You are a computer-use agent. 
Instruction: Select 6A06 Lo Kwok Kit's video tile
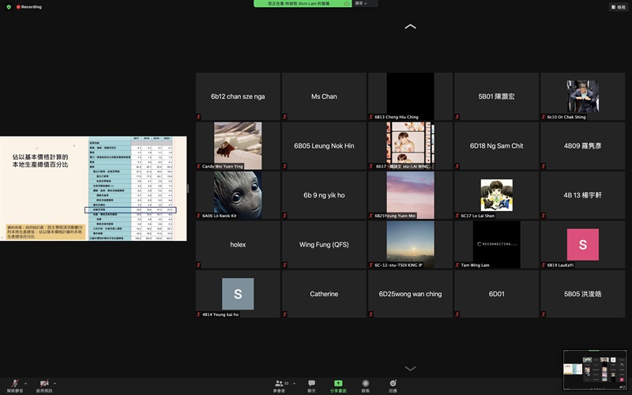[238, 195]
